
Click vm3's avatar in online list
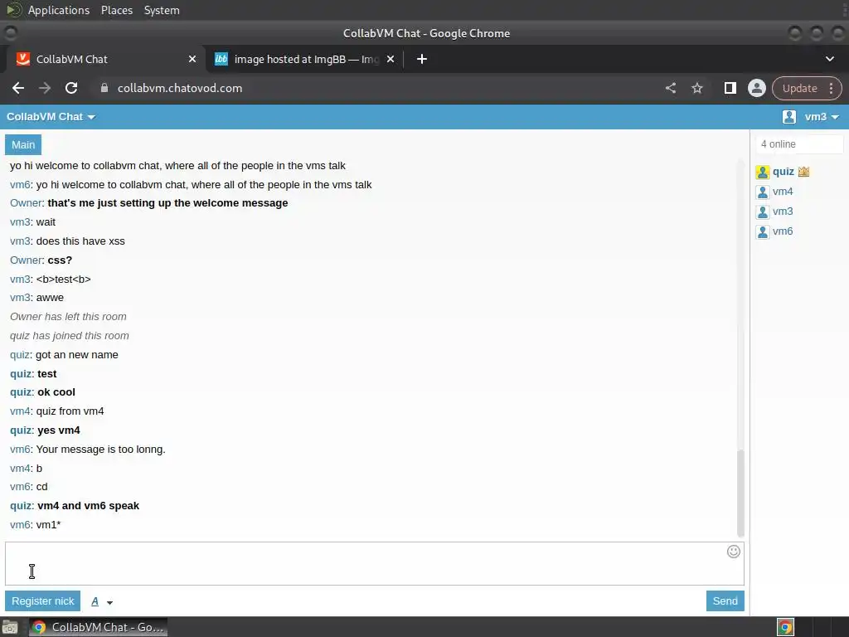click(763, 212)
